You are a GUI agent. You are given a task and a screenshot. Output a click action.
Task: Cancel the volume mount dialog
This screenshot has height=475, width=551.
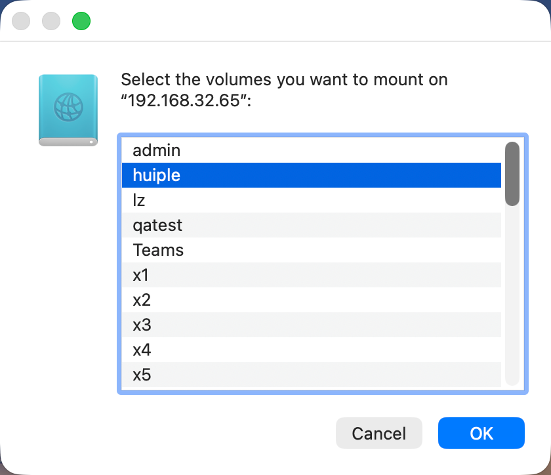(378, 434)
